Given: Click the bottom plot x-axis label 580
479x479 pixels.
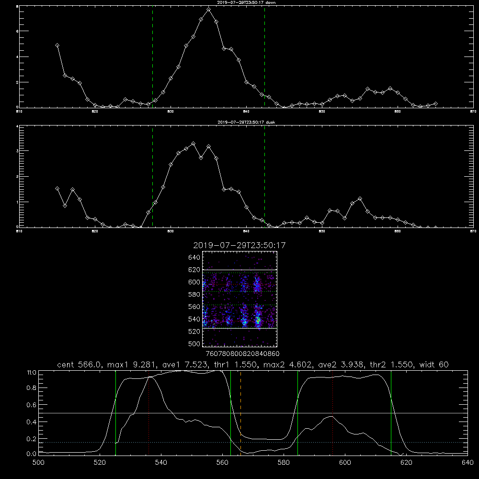Looking at the screenshot, I should click(x=284, y=463).
